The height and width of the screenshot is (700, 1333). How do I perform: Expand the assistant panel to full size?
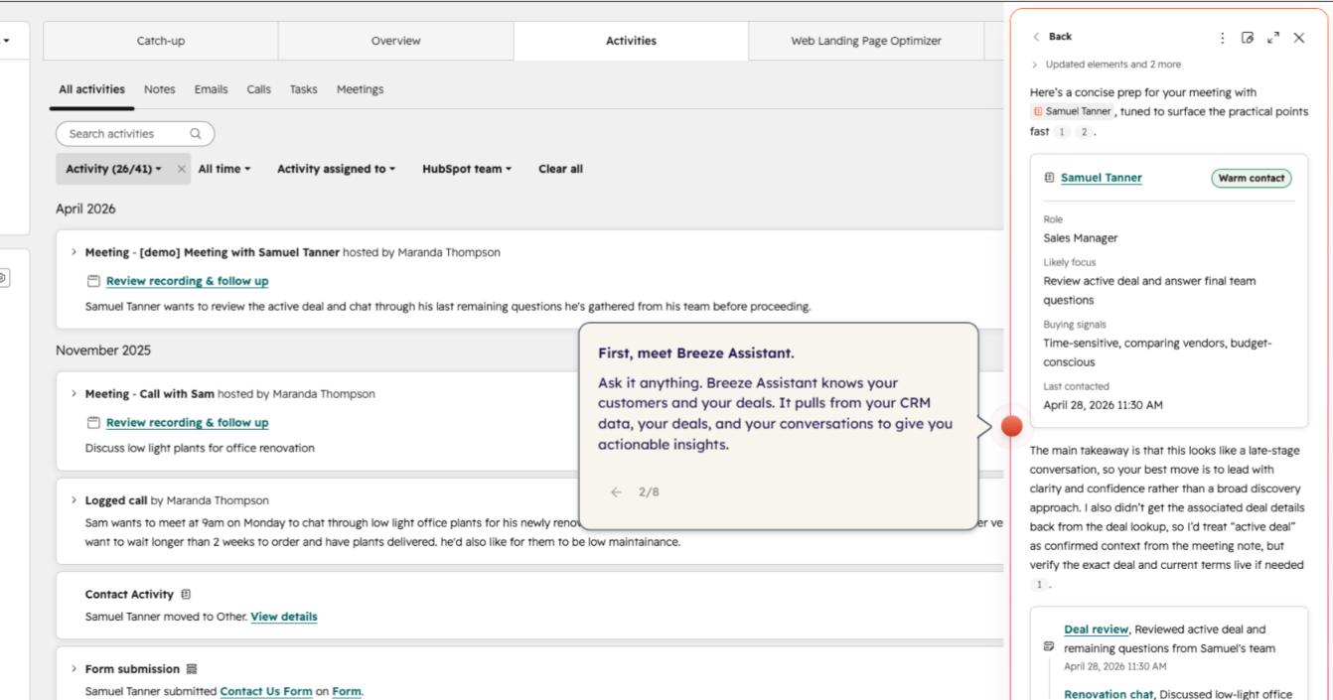[x=1273, y=38]
